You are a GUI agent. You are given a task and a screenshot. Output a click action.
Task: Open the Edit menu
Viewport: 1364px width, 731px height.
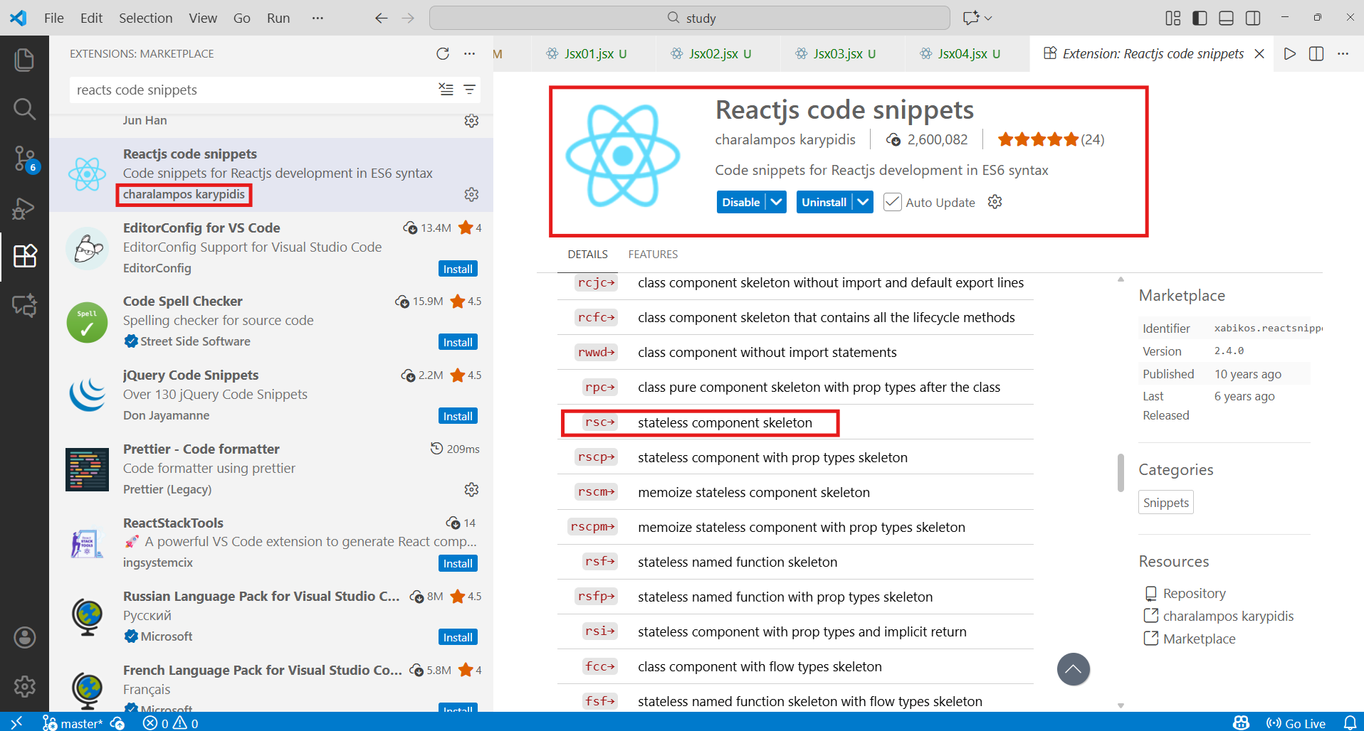[91, 18]
